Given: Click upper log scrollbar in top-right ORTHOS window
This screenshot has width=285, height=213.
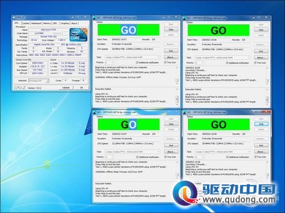Looking at the screenshot, I should tap(267, 76).
